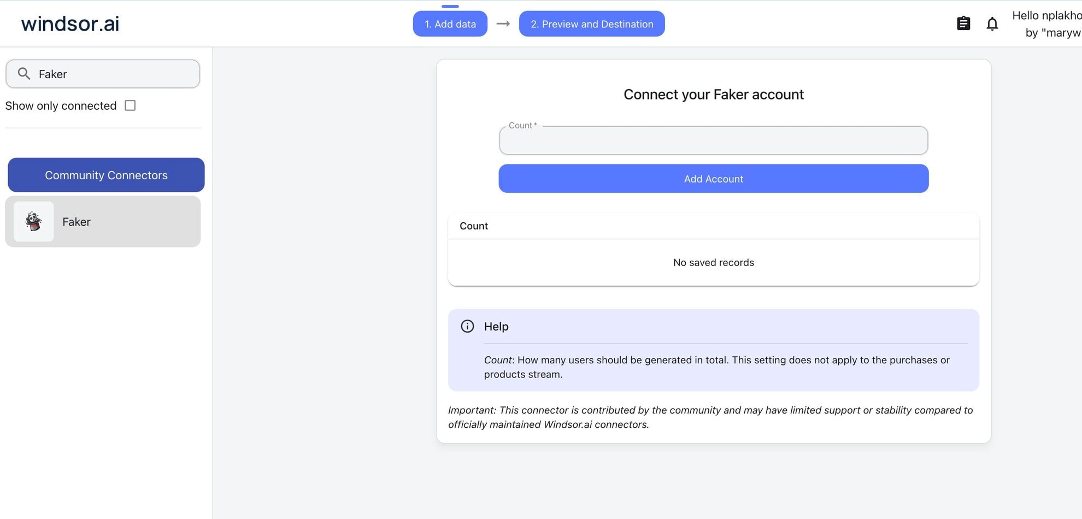Screen dimensions: 1082x519
Task: Enable the Show only connected checkbox
Action: [130, 105]
